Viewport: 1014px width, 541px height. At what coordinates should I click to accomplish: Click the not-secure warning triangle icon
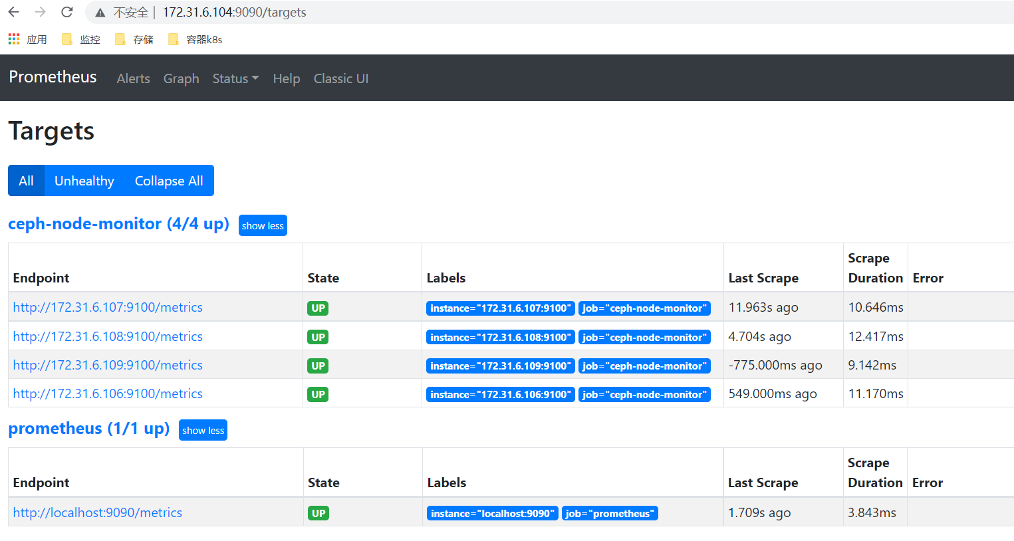point(100,13)
